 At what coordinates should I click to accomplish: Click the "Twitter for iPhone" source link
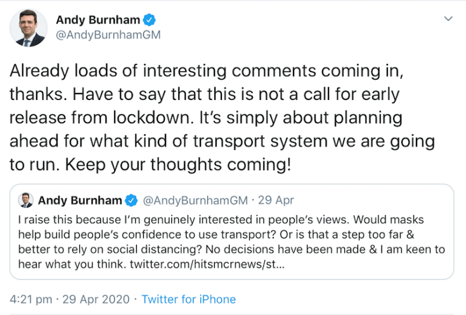188,299
